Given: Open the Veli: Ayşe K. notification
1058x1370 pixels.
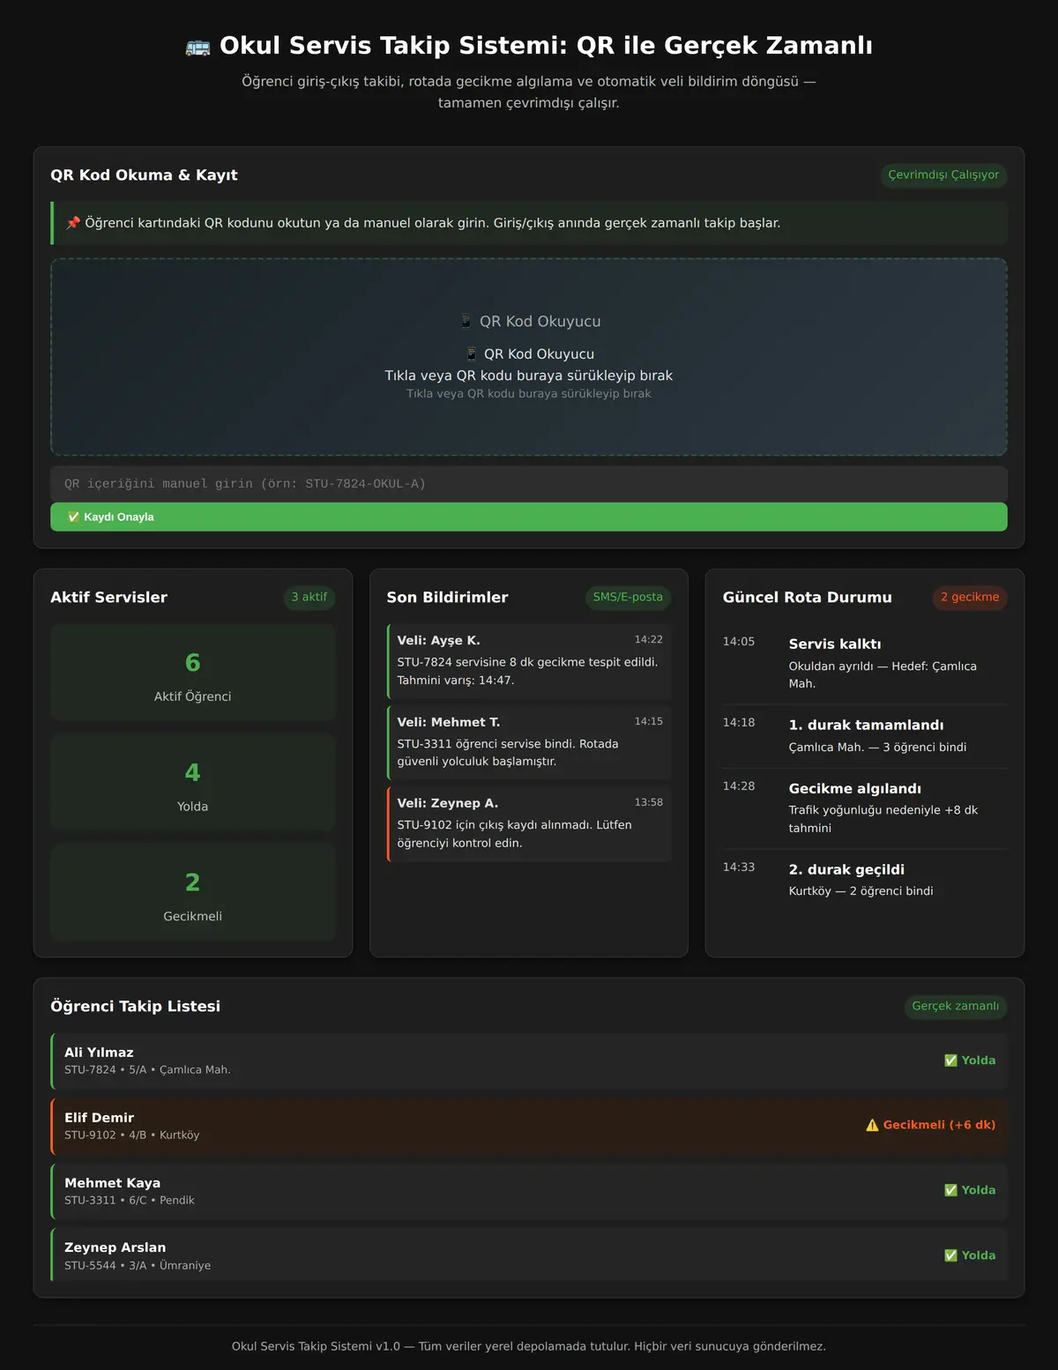Looking at the screenshot, I should [529, 661].
